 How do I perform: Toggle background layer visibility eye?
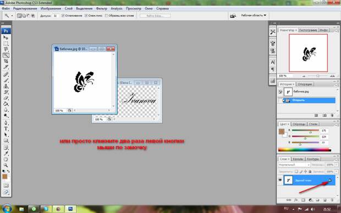tap(280, 180)
